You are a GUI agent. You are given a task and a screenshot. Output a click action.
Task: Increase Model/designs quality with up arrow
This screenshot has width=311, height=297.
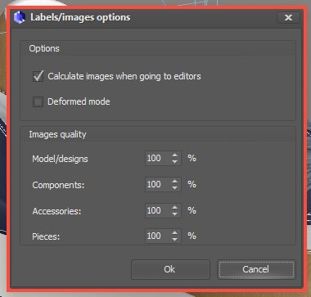coord(175,155)
